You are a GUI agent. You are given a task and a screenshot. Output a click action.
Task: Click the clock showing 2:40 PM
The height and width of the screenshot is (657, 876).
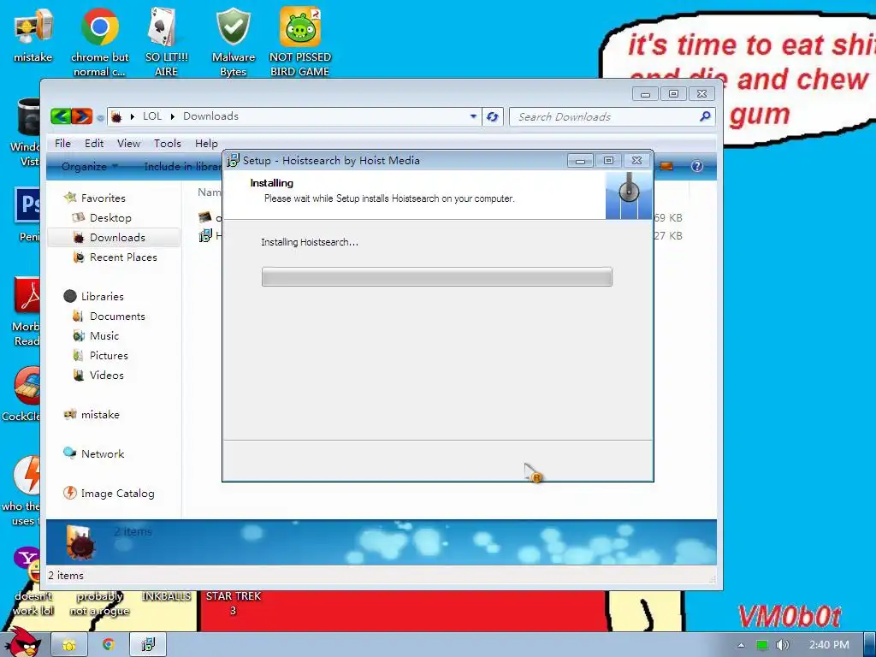point(829,645)
